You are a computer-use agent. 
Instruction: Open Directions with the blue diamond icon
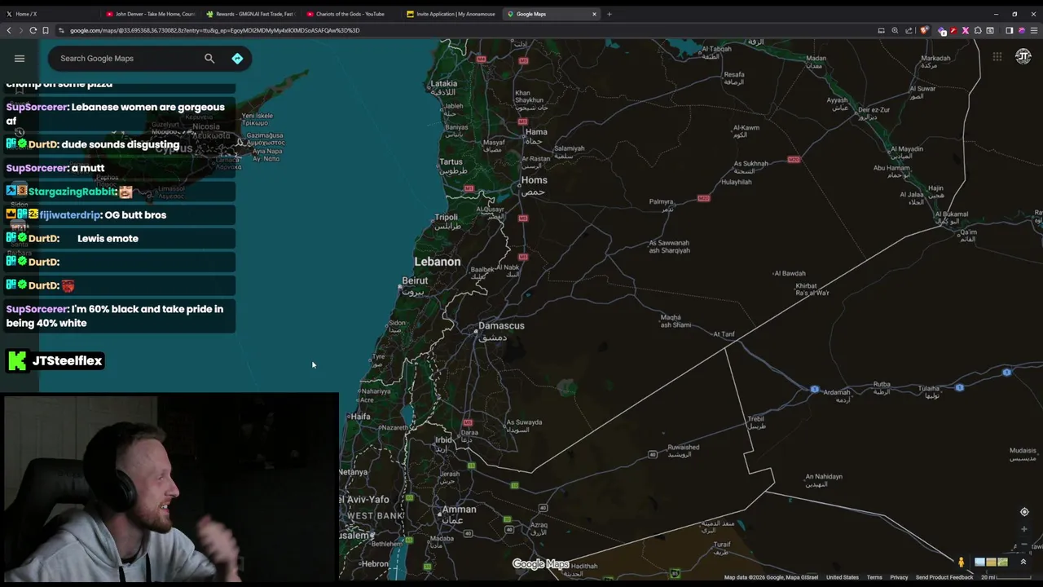point(237,59)
